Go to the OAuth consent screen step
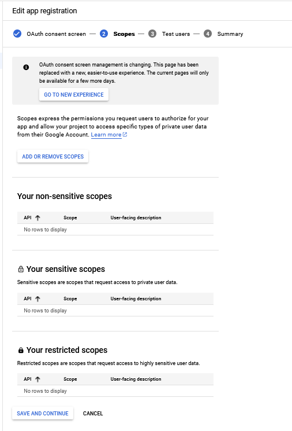The height and width of the screenshot is (431, 292). click(56, 34)
